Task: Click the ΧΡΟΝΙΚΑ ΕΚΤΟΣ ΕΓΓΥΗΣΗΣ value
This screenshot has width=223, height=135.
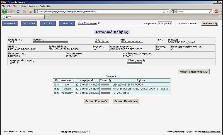Action: point(126,49)
